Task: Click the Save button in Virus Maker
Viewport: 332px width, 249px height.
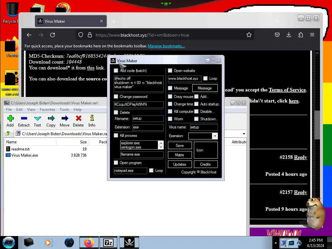Action: click(180, 146)
